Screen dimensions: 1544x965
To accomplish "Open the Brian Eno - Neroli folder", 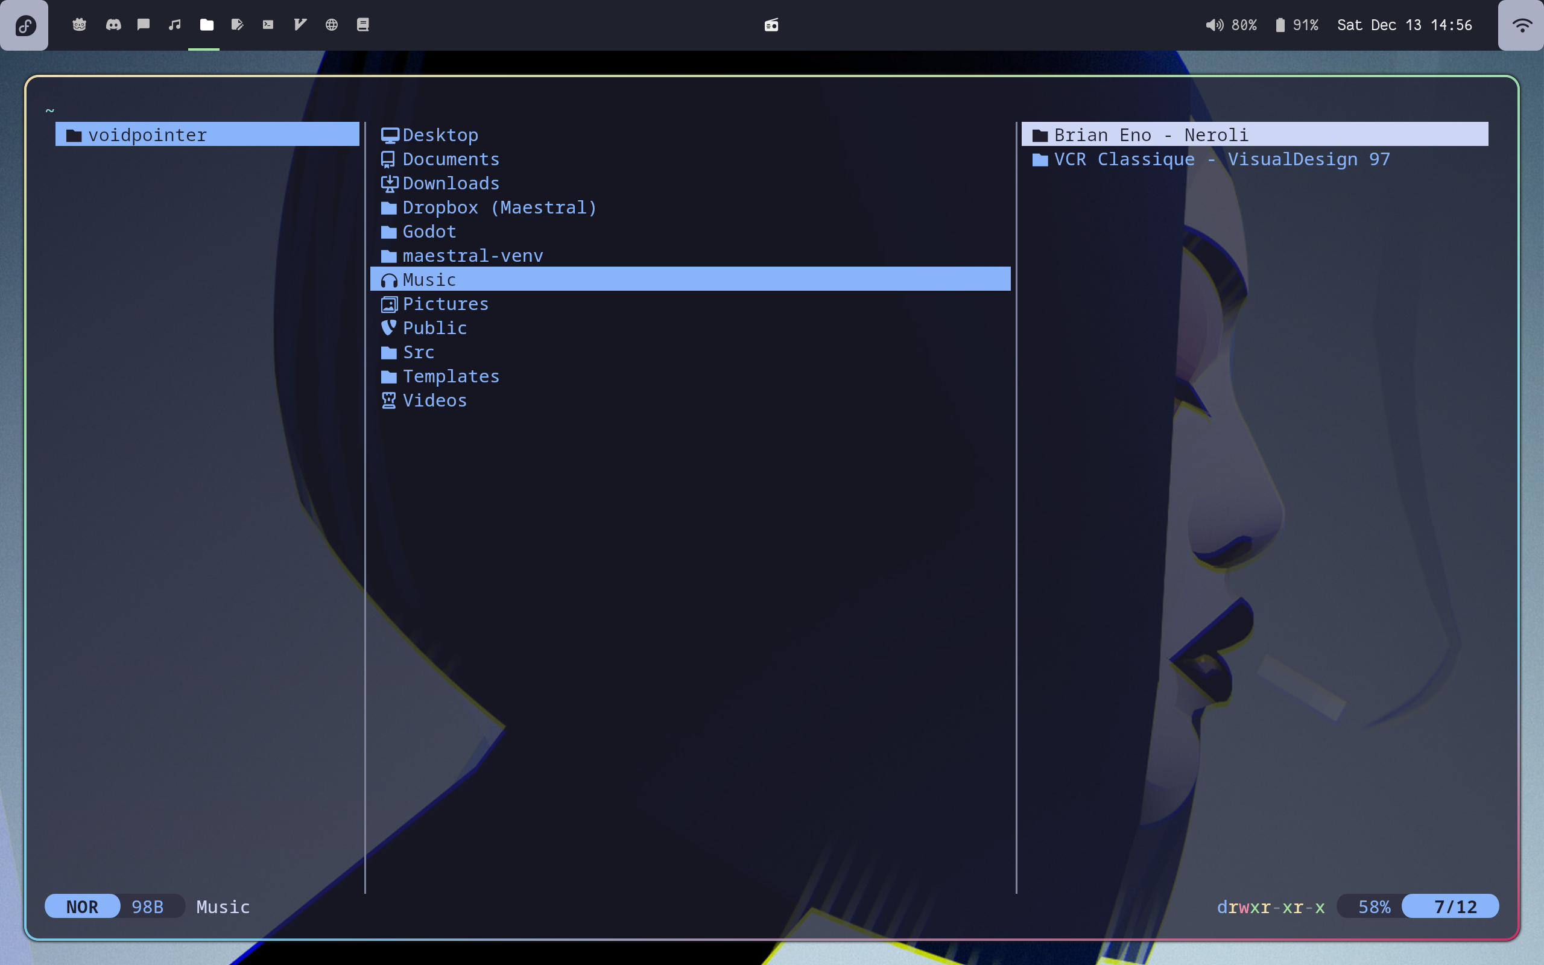I will click(1150, 135).
